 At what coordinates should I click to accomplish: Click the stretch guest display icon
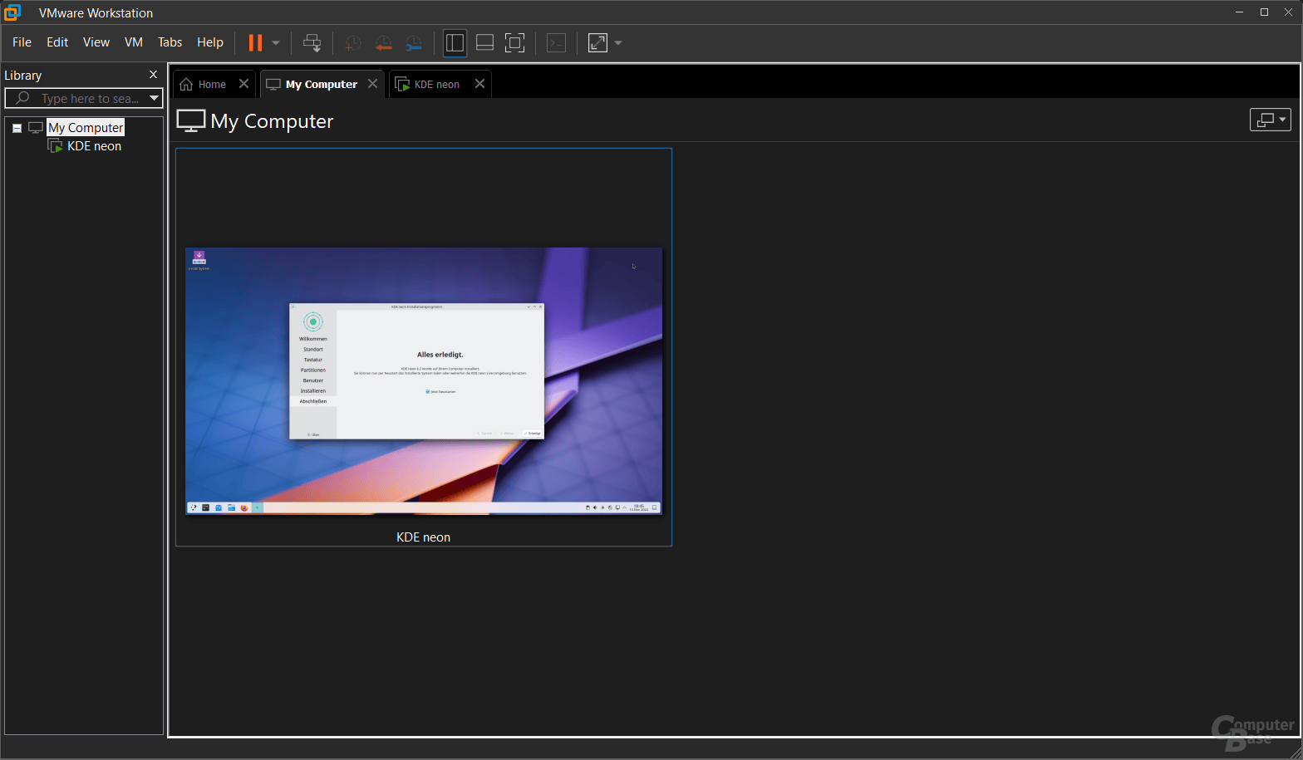598,43
